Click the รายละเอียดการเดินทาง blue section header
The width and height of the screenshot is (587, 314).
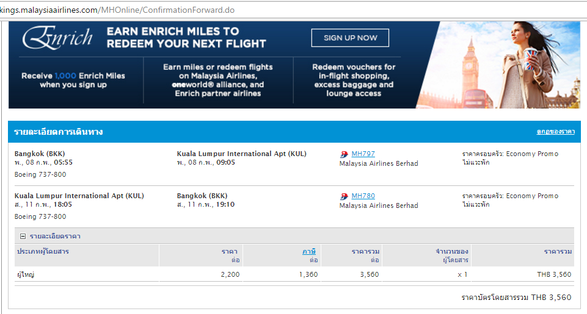pos(59,132)
